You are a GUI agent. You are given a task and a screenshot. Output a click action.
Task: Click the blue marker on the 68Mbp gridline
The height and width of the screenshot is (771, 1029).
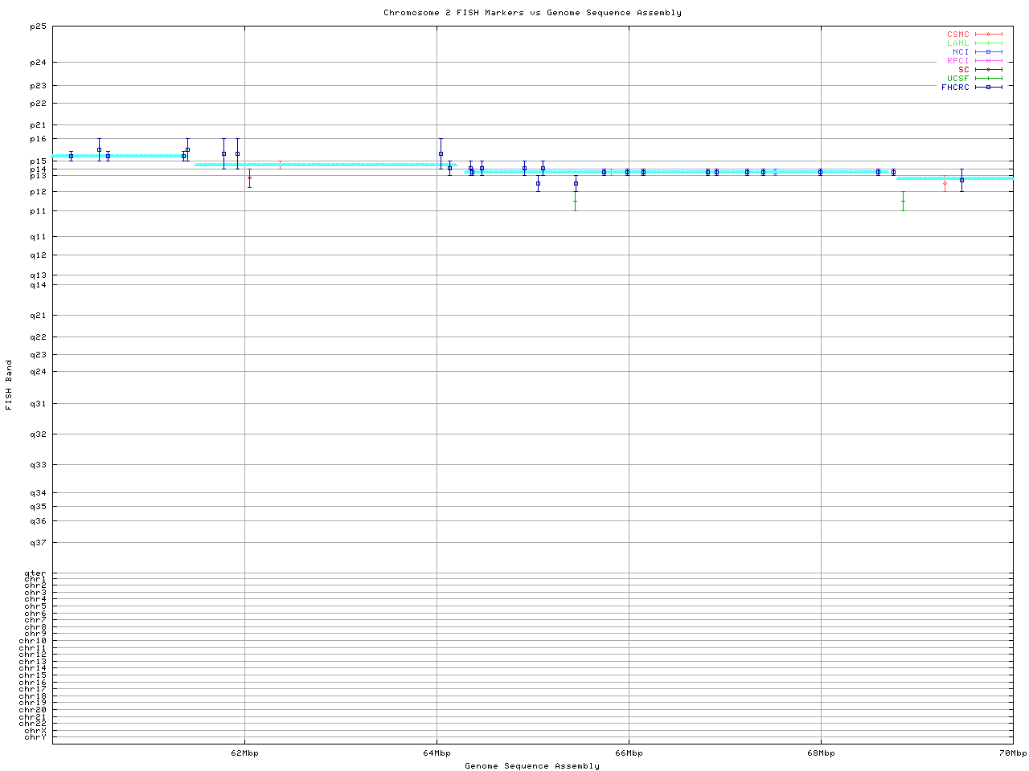tap(820, 172)
